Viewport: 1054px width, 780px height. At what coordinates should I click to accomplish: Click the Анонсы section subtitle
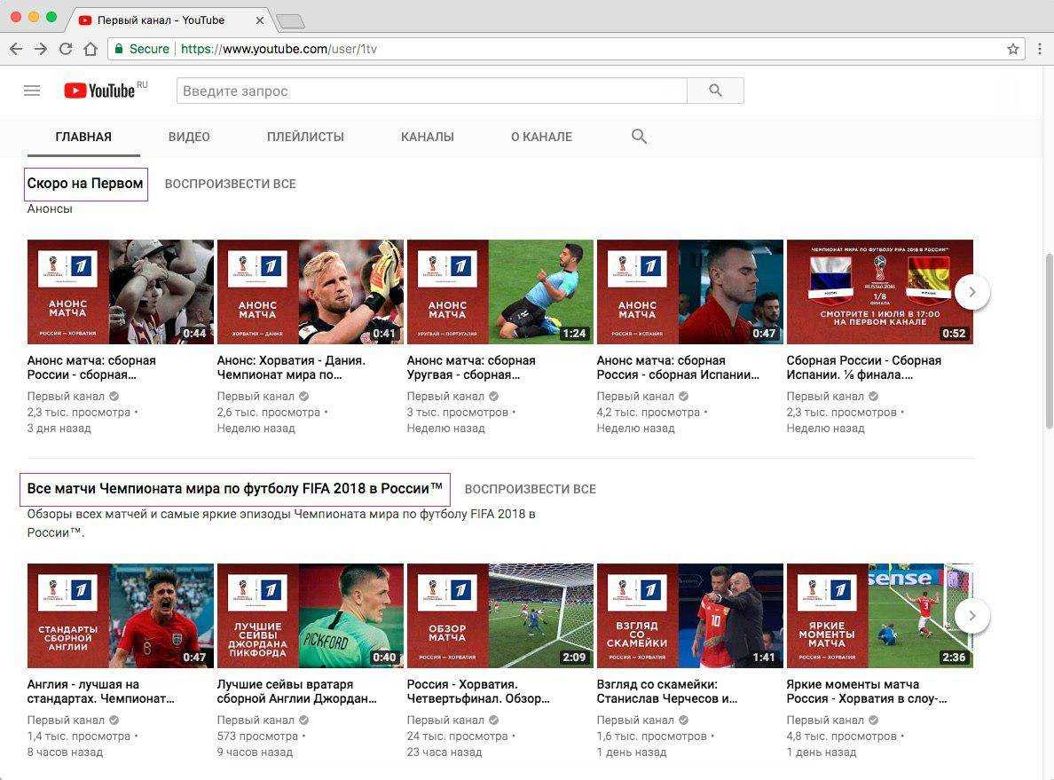50,209
